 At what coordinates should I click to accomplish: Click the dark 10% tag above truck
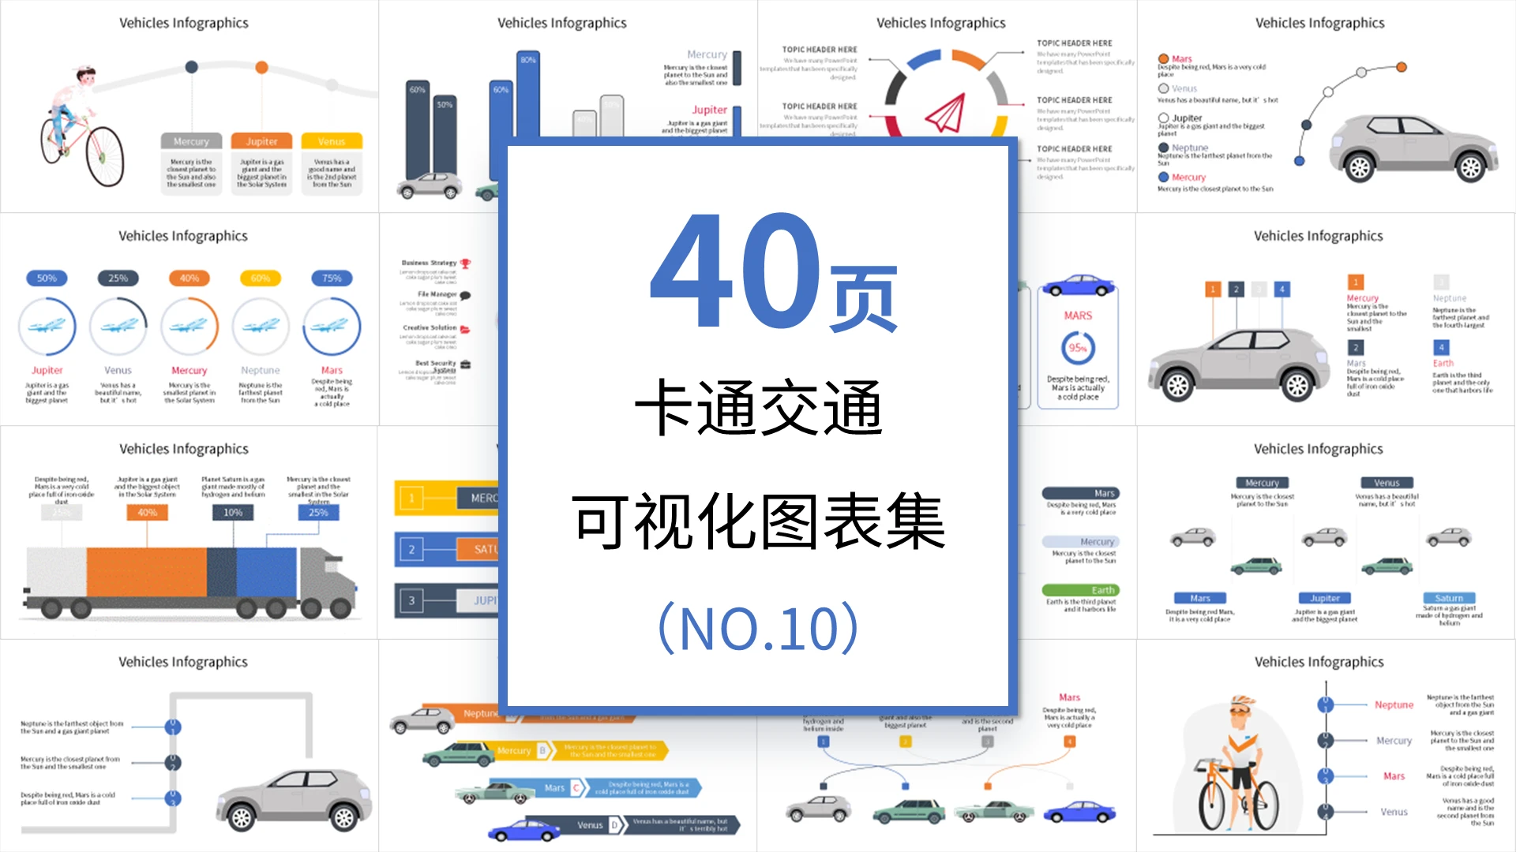233,513
